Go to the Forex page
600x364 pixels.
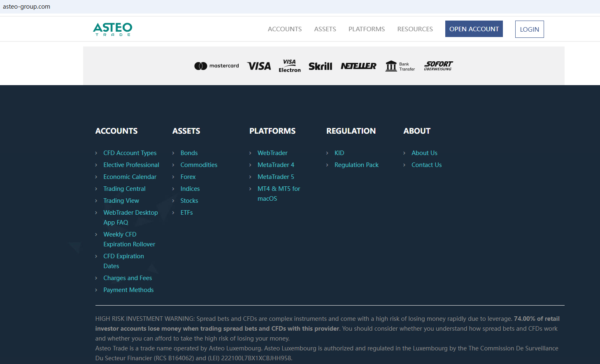pyautogui.click(x=188, y=177)
